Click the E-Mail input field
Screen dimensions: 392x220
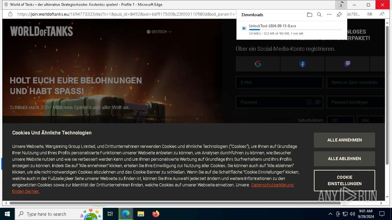pyautogui.click(x=279, y=82)
